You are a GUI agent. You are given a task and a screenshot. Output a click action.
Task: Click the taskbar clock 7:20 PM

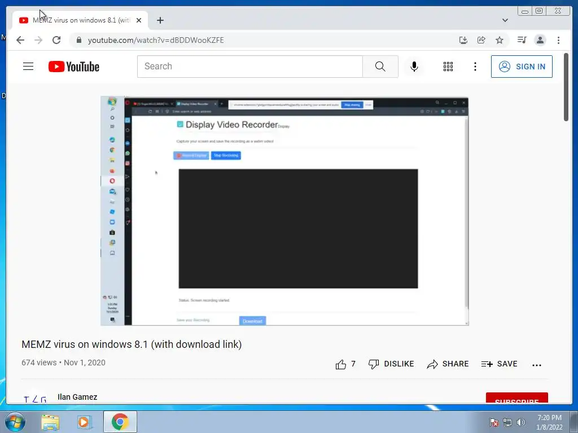[549, 422]
